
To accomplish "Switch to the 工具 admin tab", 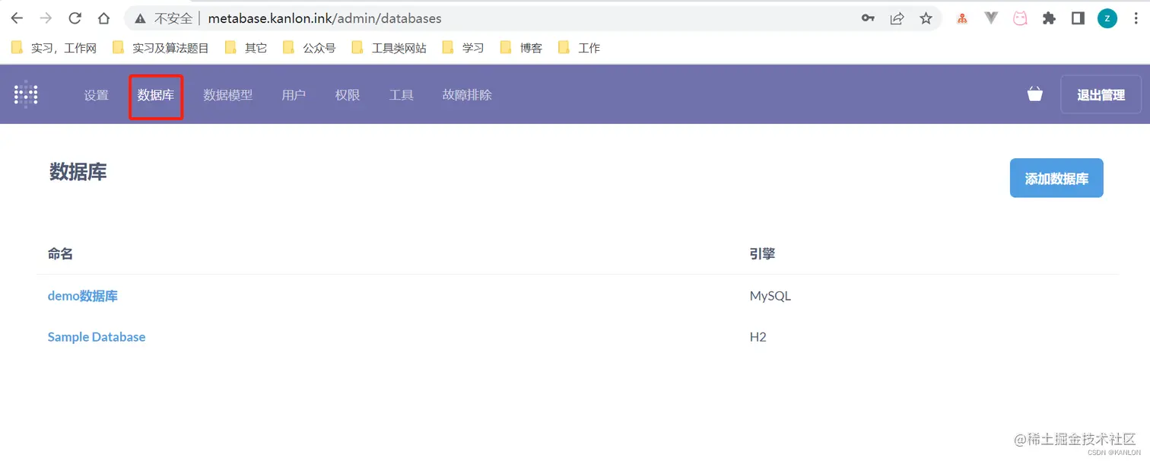I will coord(402,95).
